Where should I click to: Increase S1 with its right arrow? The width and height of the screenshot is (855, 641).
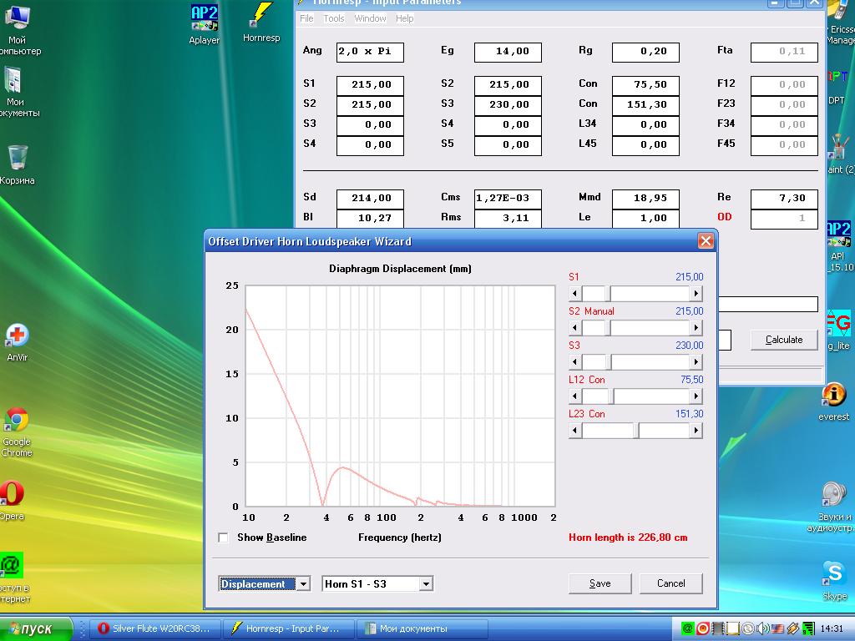pos(696,294)
